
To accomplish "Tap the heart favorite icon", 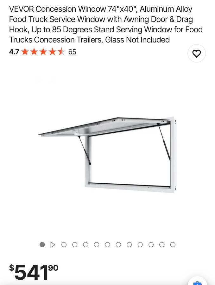I will [x=196, y=54].
